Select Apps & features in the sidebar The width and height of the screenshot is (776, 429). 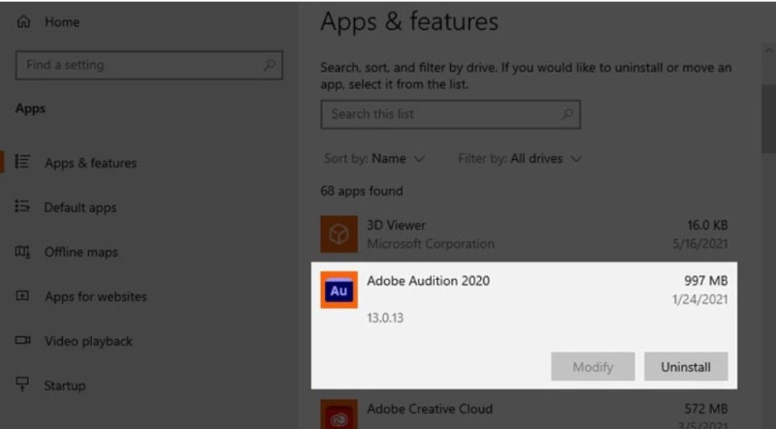(x=90, y=163)
